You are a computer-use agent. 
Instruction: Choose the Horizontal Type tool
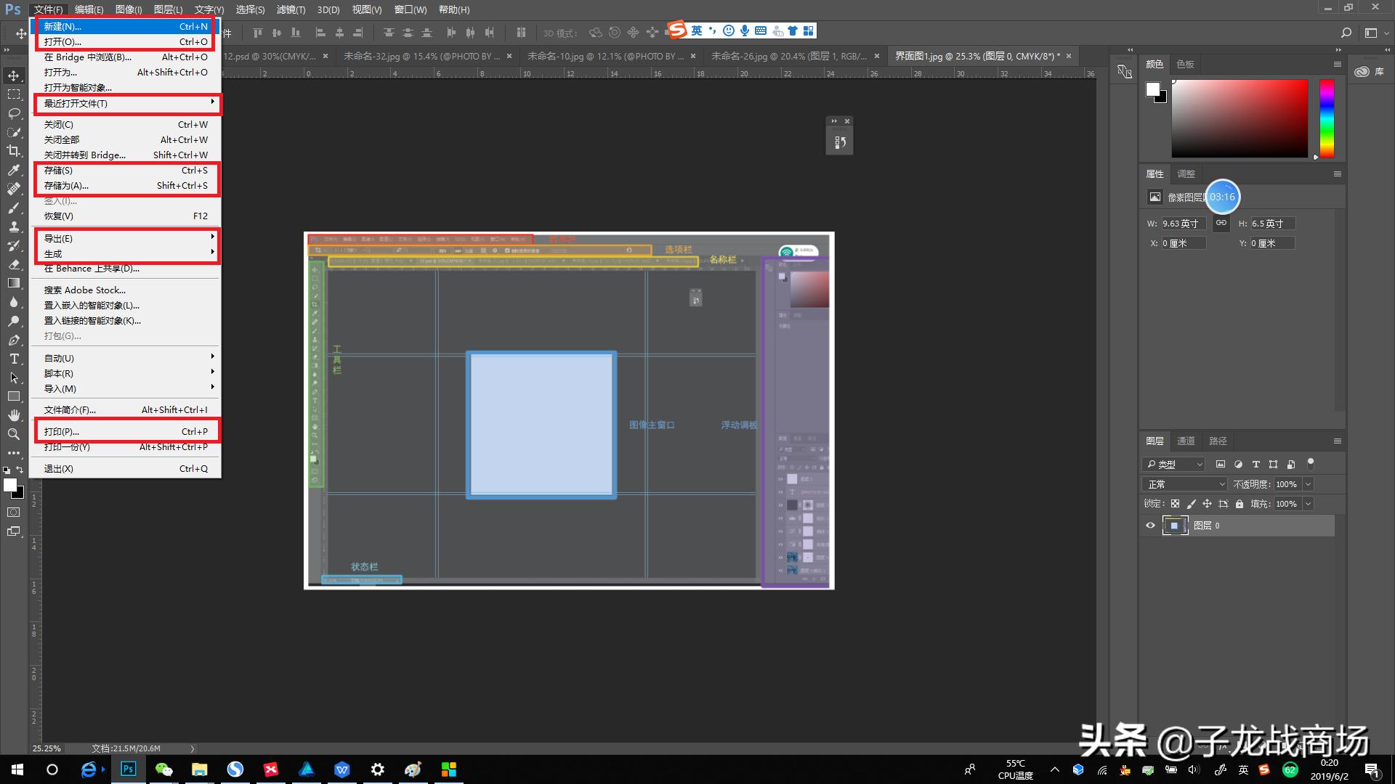(14, 359)
